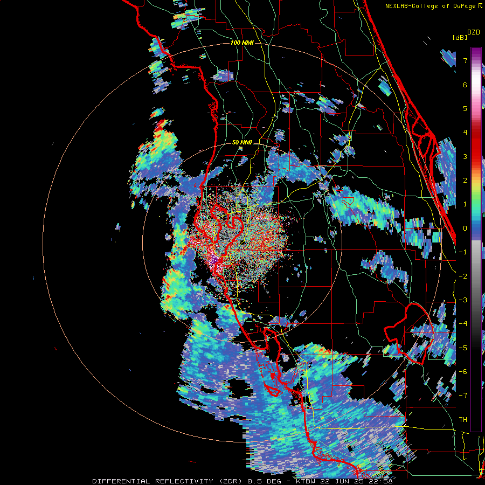The image size is (485, 485).
Task: Click the '50 NMI' range ring label
Action: (x=242, y=142)
